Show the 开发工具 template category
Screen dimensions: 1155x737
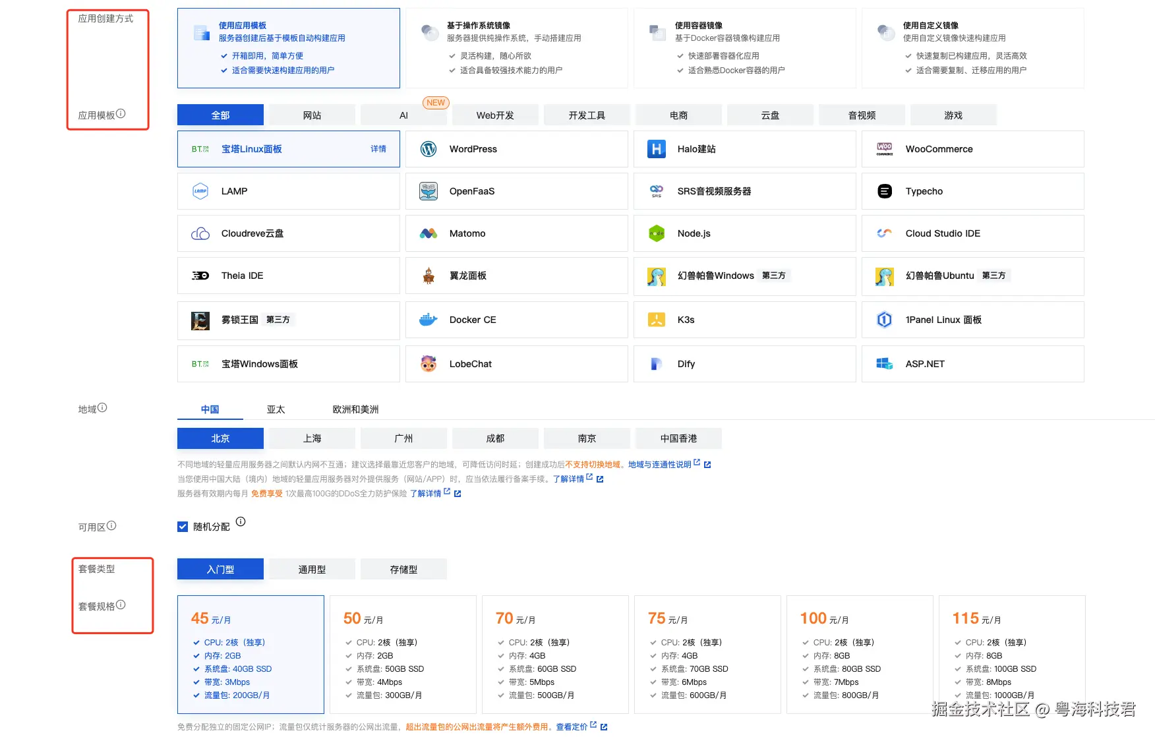(587, 115)
